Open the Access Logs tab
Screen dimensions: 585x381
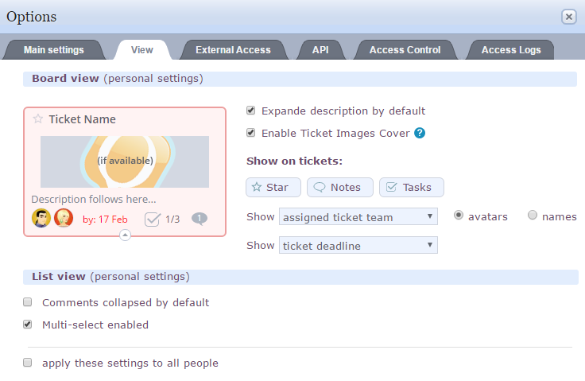[511, 49]
